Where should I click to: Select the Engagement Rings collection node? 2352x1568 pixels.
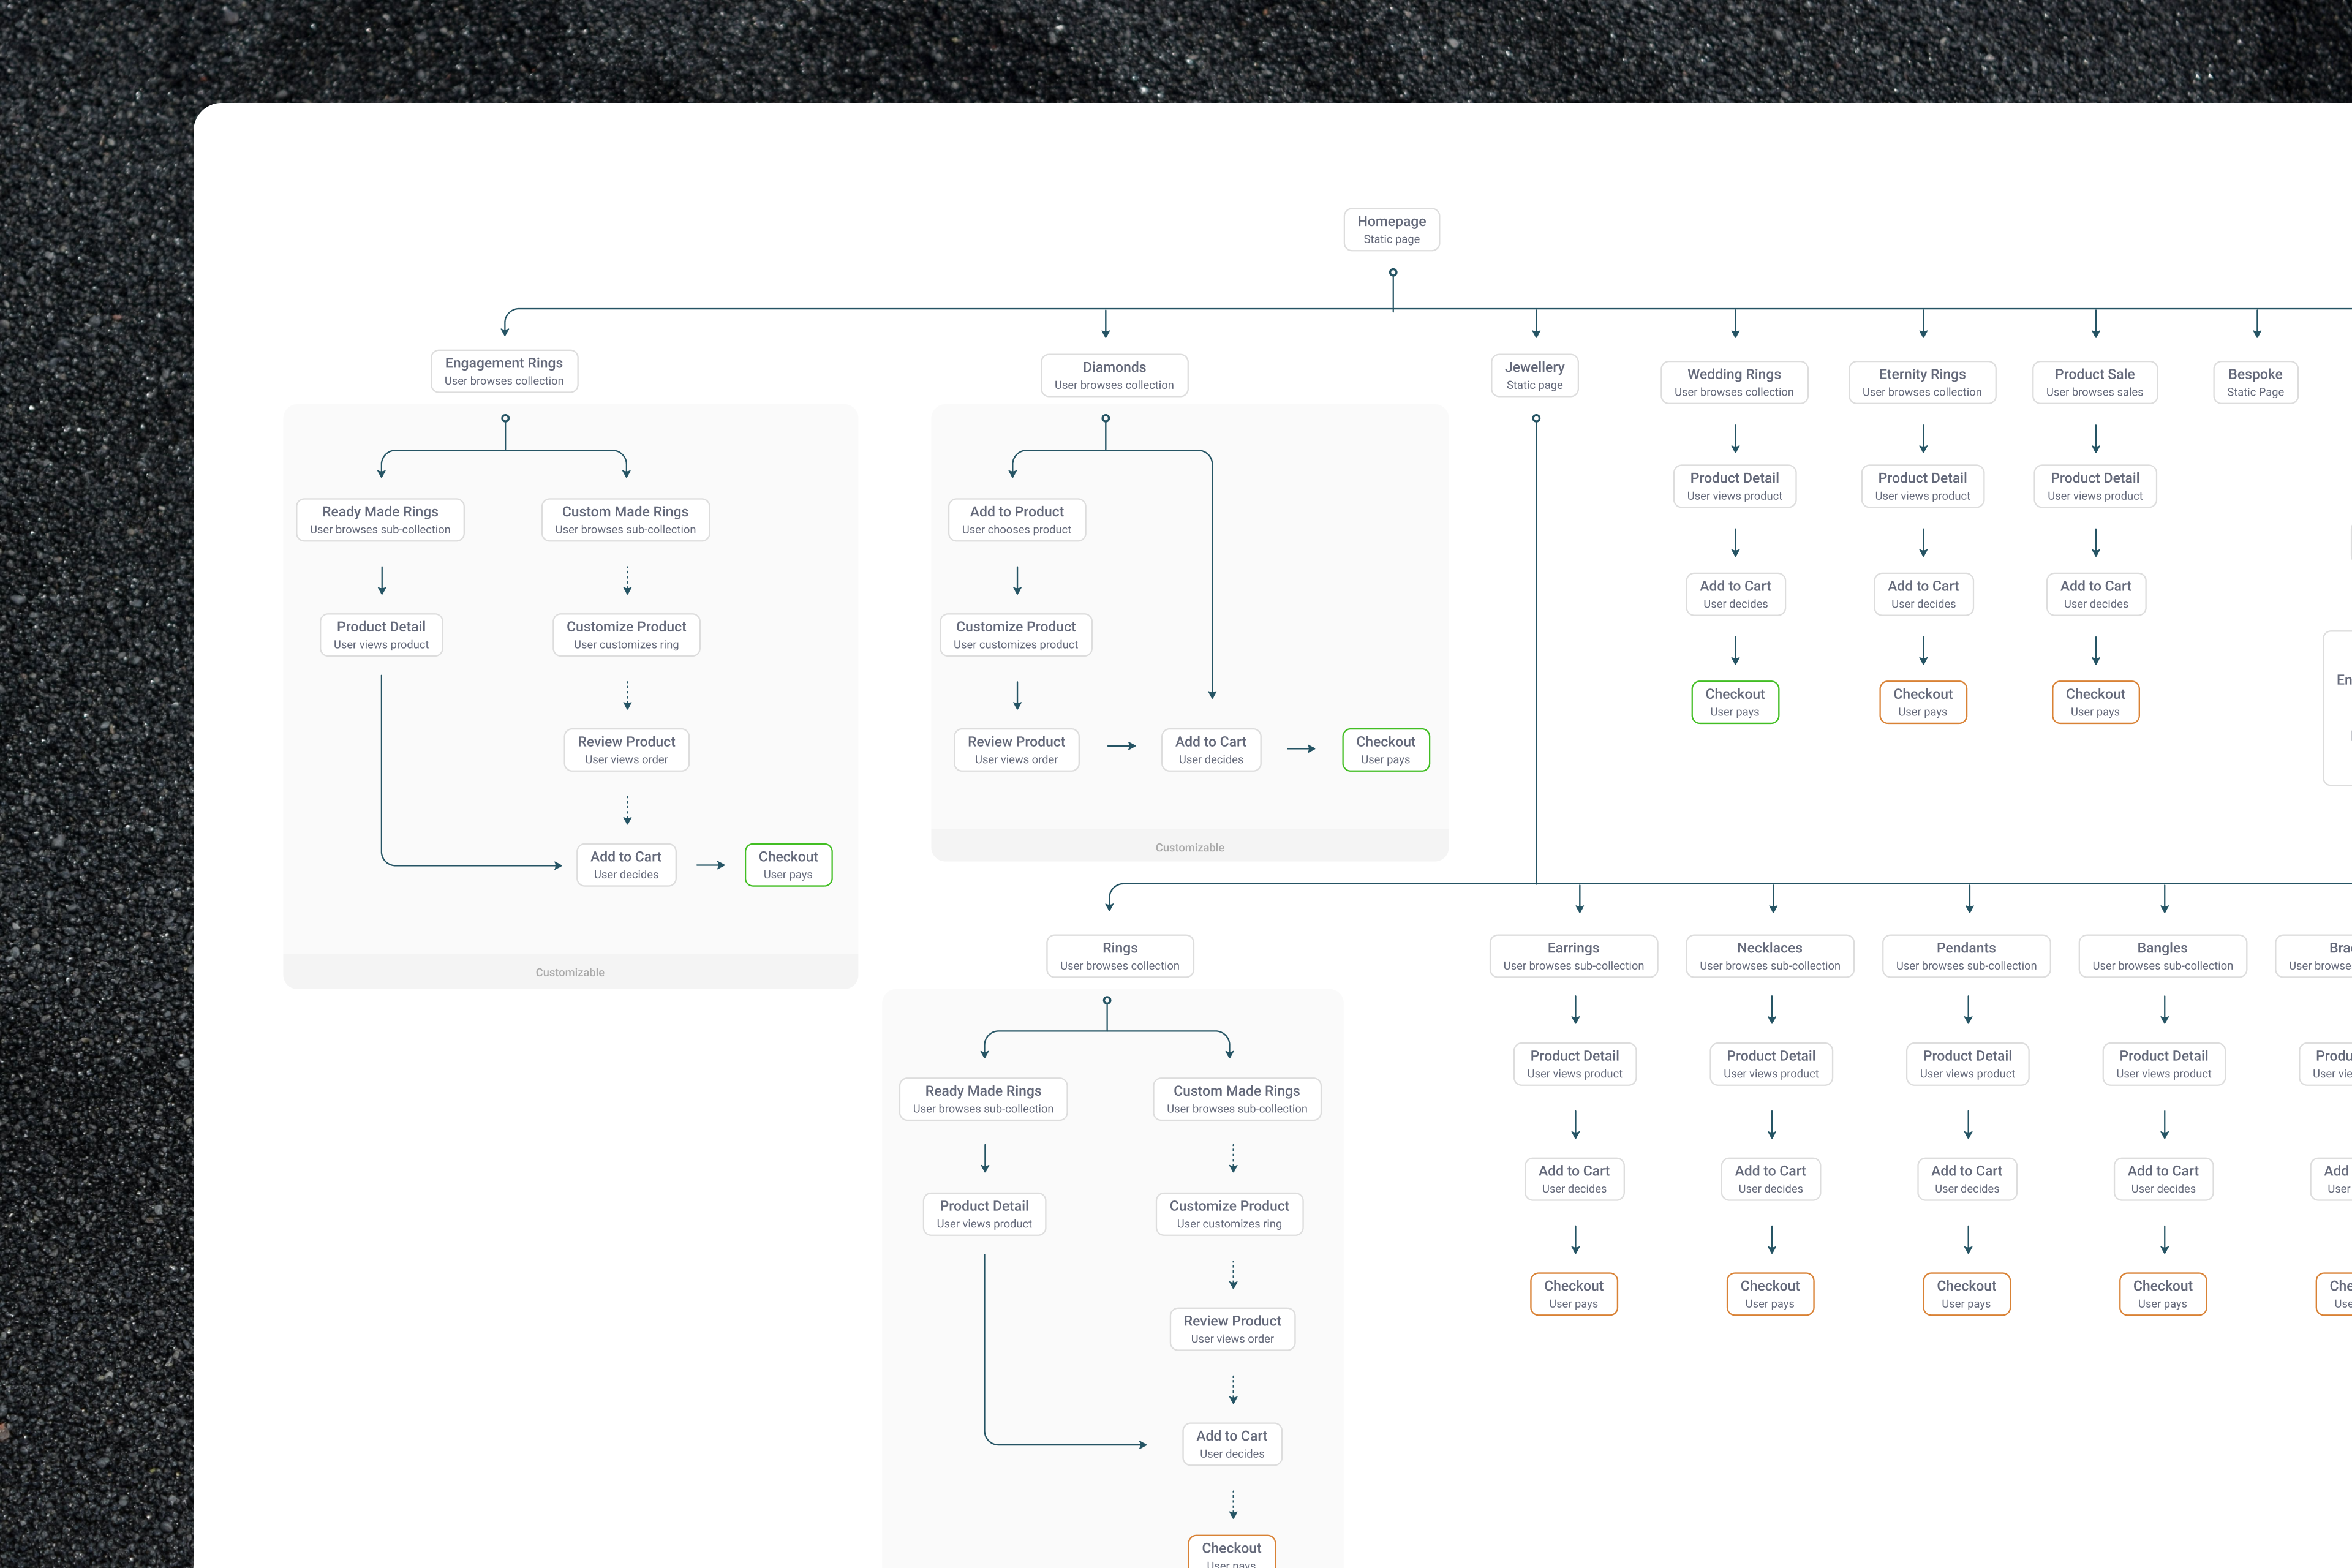click(x=504, y=371)
